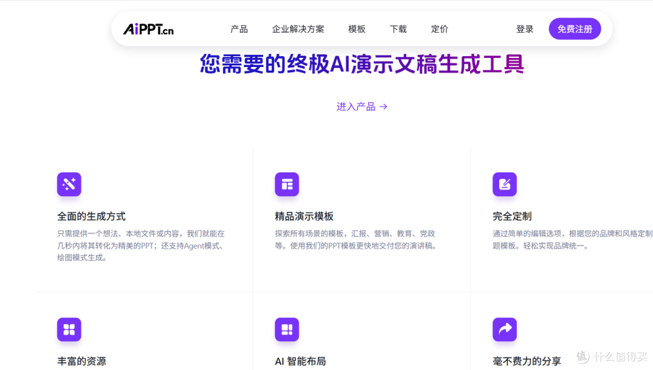Click the 毫不费力的分享 heading

(527, 361)
